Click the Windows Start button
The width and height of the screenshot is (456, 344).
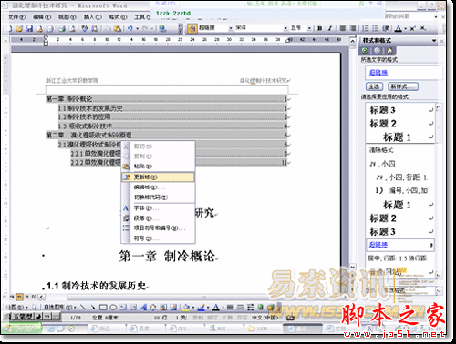[x=21, y=329]
